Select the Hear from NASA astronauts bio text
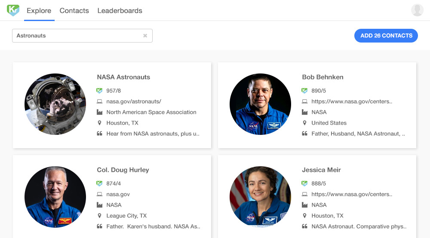Image resolution: width=430 pixels, height=238 pixels. 153,134
